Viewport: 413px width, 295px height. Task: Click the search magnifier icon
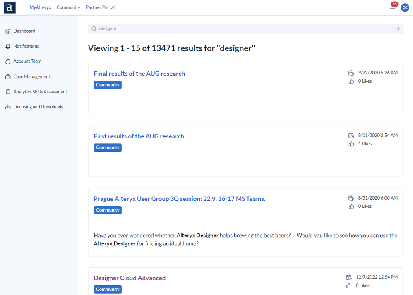[x=94, y=29]
